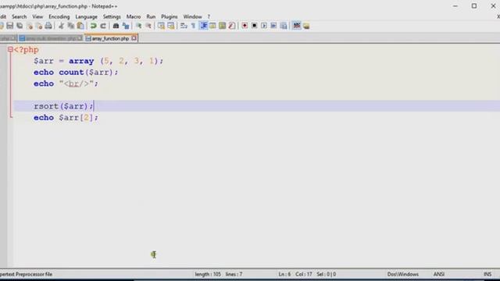The width and height of the screenshot is (500, 281).
Task: Click the ABC spell check icon
Action: (297, 26)
